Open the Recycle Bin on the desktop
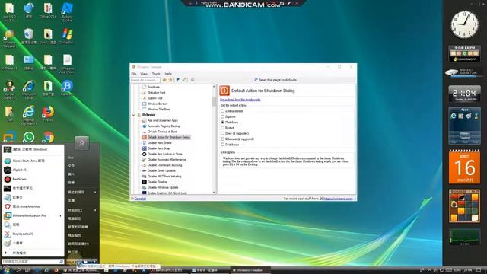This screenshot has width=487, height=274. click(29, 36)
